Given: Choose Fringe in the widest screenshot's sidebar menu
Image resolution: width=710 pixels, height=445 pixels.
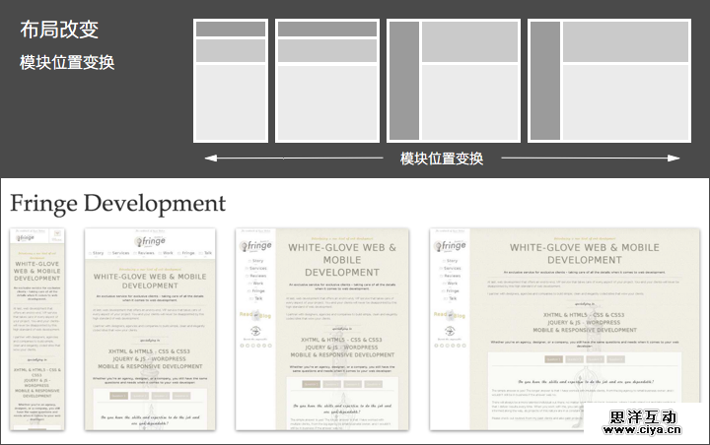Looking at the screenshot, I should point(451,291).
